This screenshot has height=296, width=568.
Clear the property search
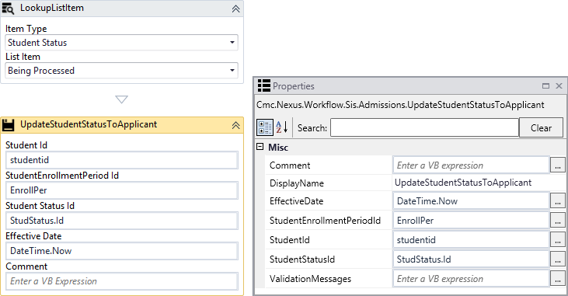tap(542, 127)
